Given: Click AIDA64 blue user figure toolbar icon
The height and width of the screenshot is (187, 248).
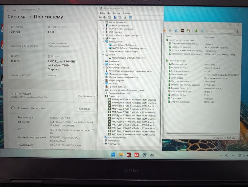Looking at the screenshot, I should coord(176,31).
